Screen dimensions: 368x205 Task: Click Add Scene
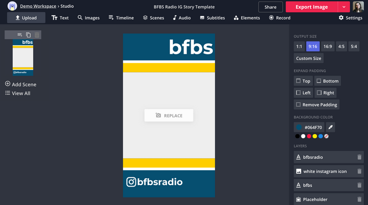20,84
